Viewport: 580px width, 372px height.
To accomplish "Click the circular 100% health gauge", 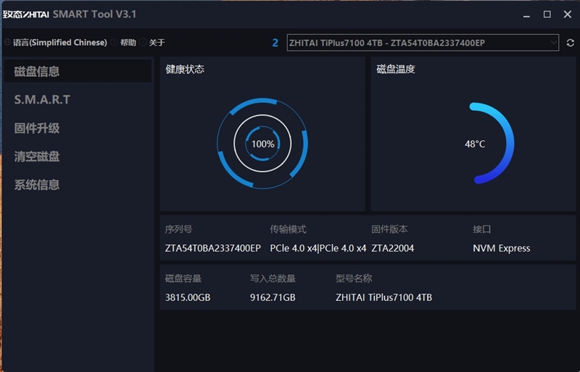I will pyautogui.click(x=262, y=144).
